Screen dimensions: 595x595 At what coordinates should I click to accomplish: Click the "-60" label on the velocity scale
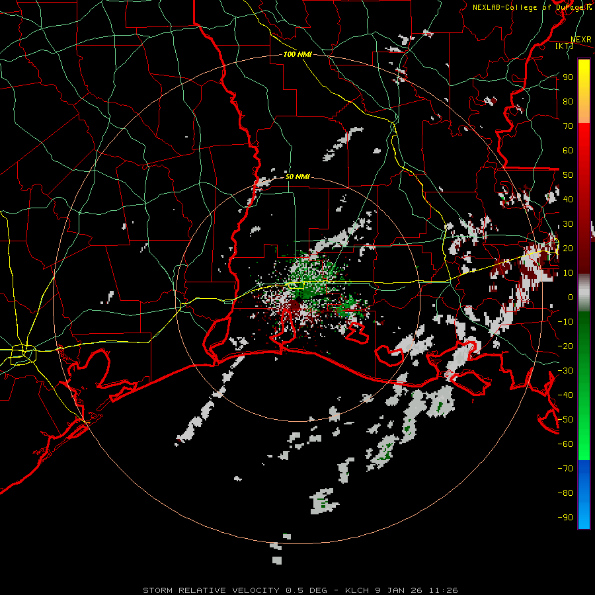pos(565,444)
